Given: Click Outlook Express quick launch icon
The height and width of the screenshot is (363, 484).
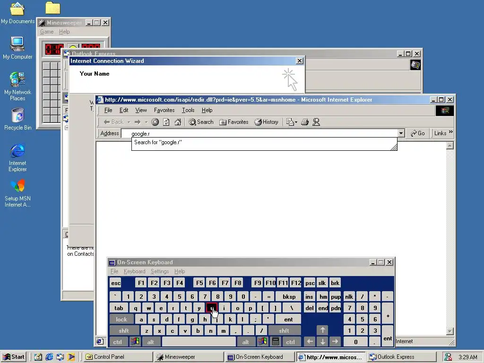Looking at the screenshot, I should click(60, 357).
